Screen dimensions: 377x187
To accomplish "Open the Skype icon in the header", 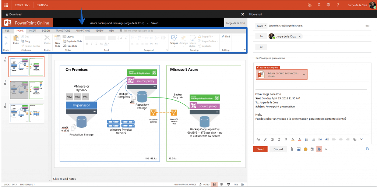I will (310, 5).
